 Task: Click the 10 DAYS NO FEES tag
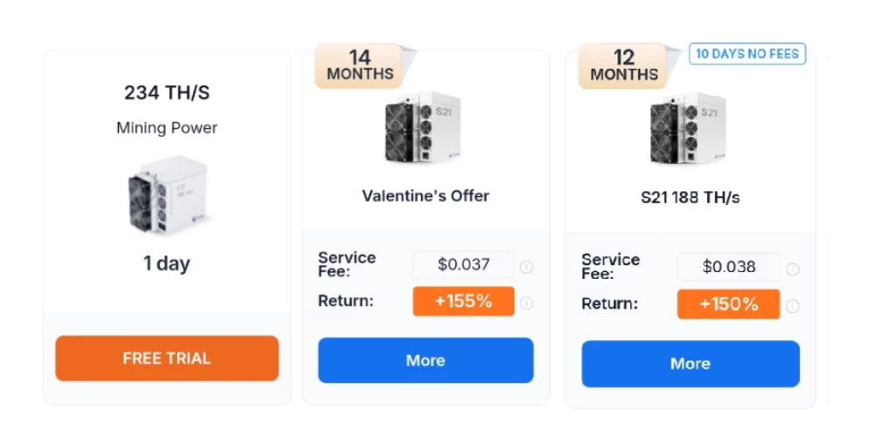point(746,54)
